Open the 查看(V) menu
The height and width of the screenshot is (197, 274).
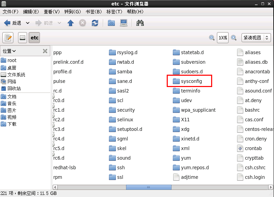coord(52,12)
